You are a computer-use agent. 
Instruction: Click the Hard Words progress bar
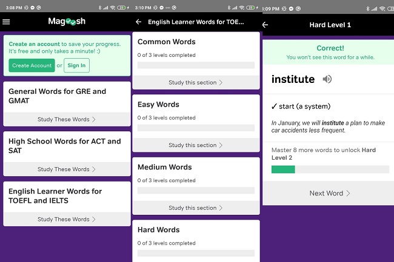tap(196, 253)
